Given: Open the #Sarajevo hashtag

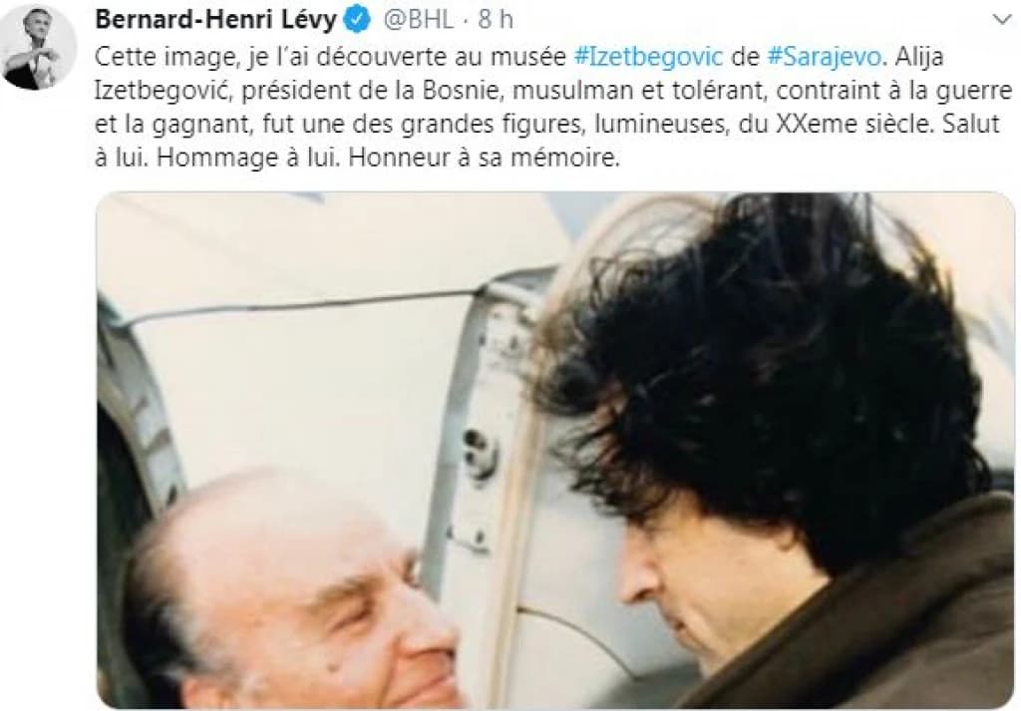Looking at the screenshot, I should pos(825,57).
